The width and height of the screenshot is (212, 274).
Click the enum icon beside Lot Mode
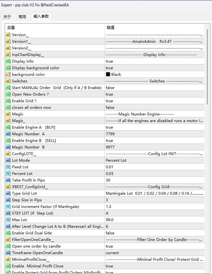(8, 160)
